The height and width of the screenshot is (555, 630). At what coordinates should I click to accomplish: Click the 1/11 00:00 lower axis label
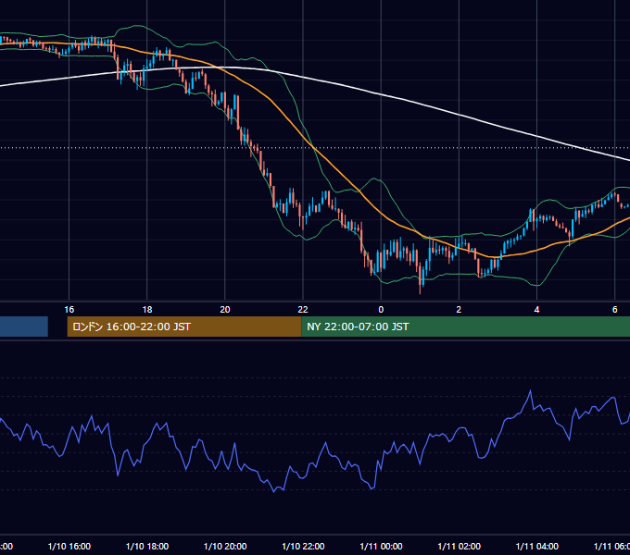click(x=381, y=547)
